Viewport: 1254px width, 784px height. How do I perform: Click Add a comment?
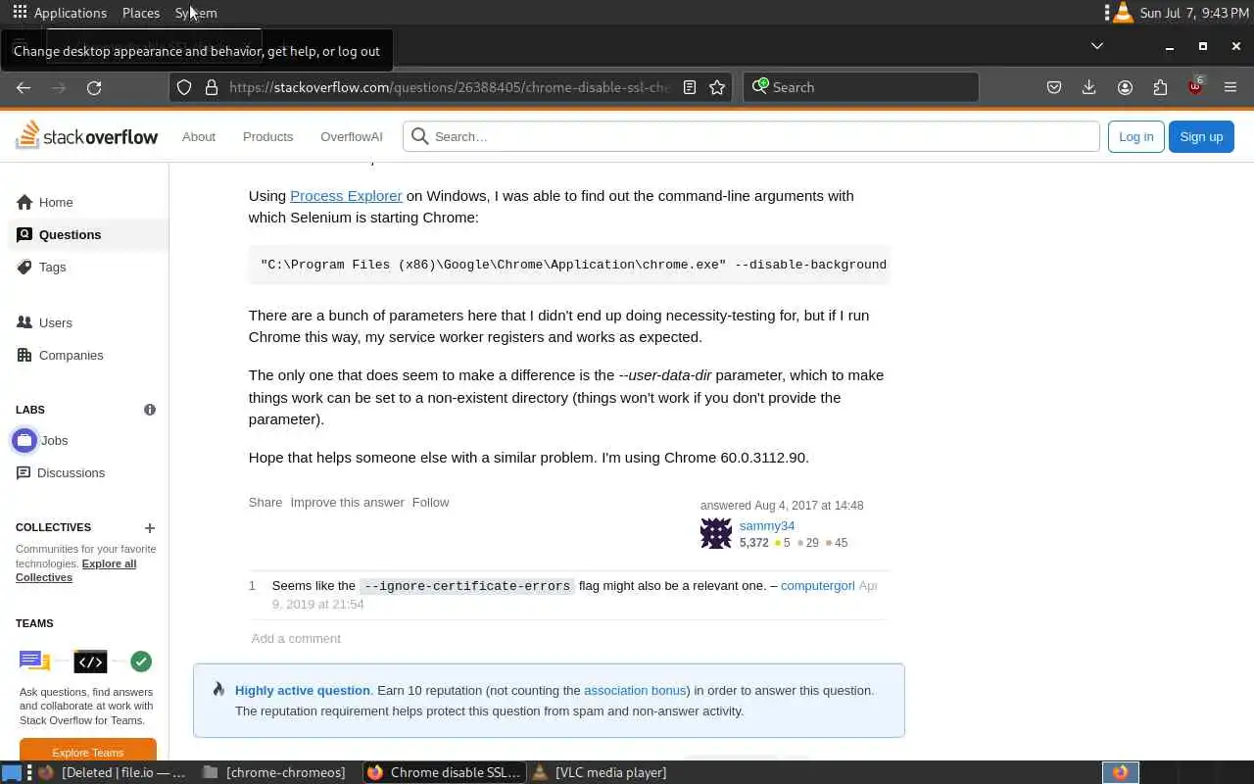click(x=296, y=638)
